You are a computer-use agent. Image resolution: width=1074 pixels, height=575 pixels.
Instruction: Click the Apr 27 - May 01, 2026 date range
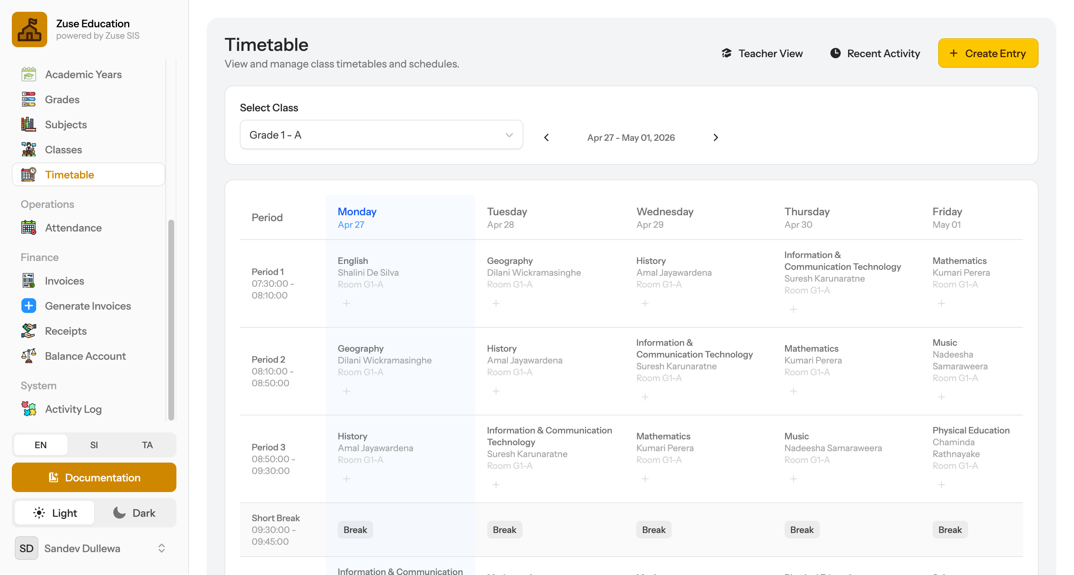(631, 137)
